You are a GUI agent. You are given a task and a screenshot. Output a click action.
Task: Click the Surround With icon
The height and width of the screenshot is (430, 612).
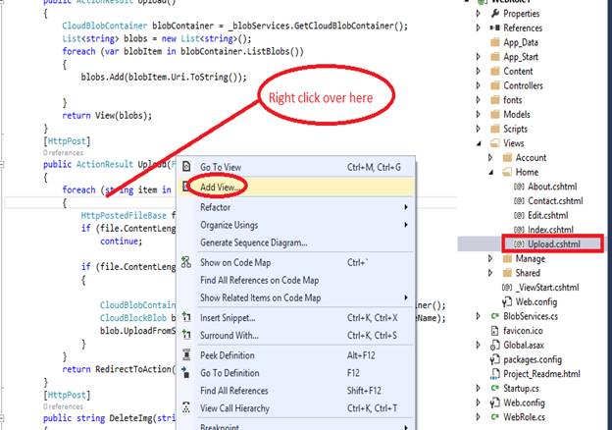186,335
